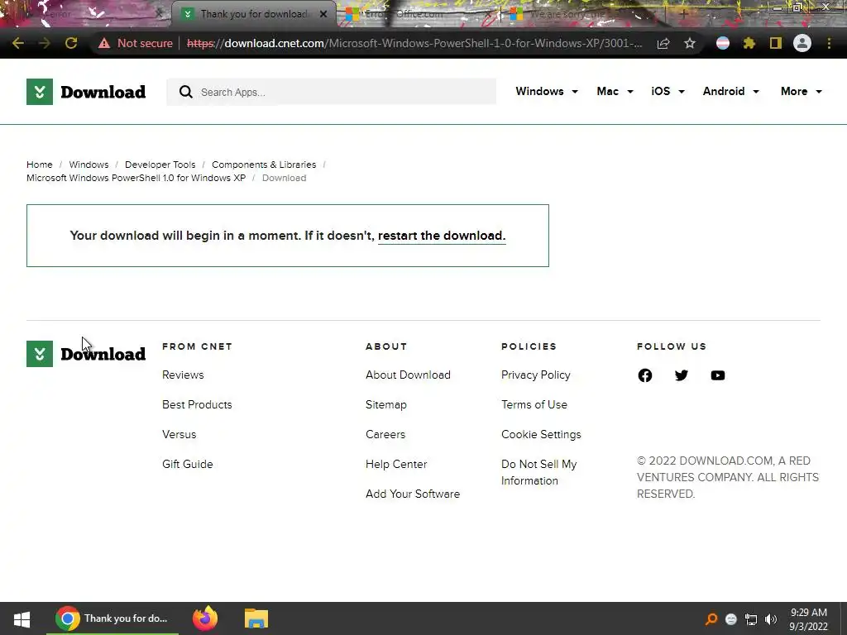Open the taskbar clock showing 9:29 AM
Viewport: 847px width, 635px height.
808,619
